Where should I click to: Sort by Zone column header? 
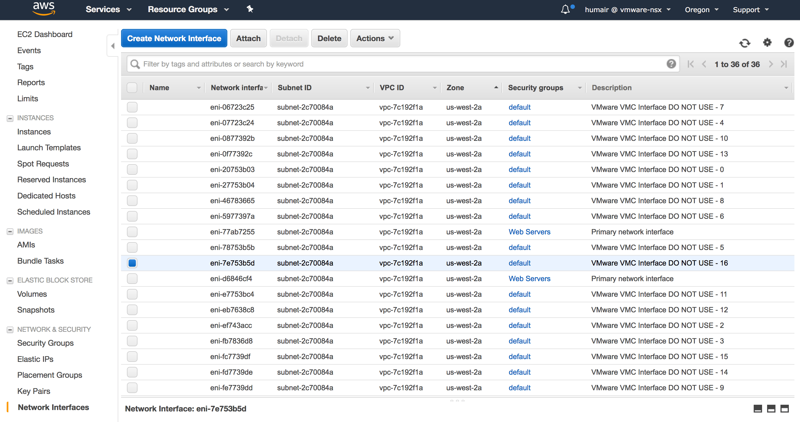click(x=472, y=88)
